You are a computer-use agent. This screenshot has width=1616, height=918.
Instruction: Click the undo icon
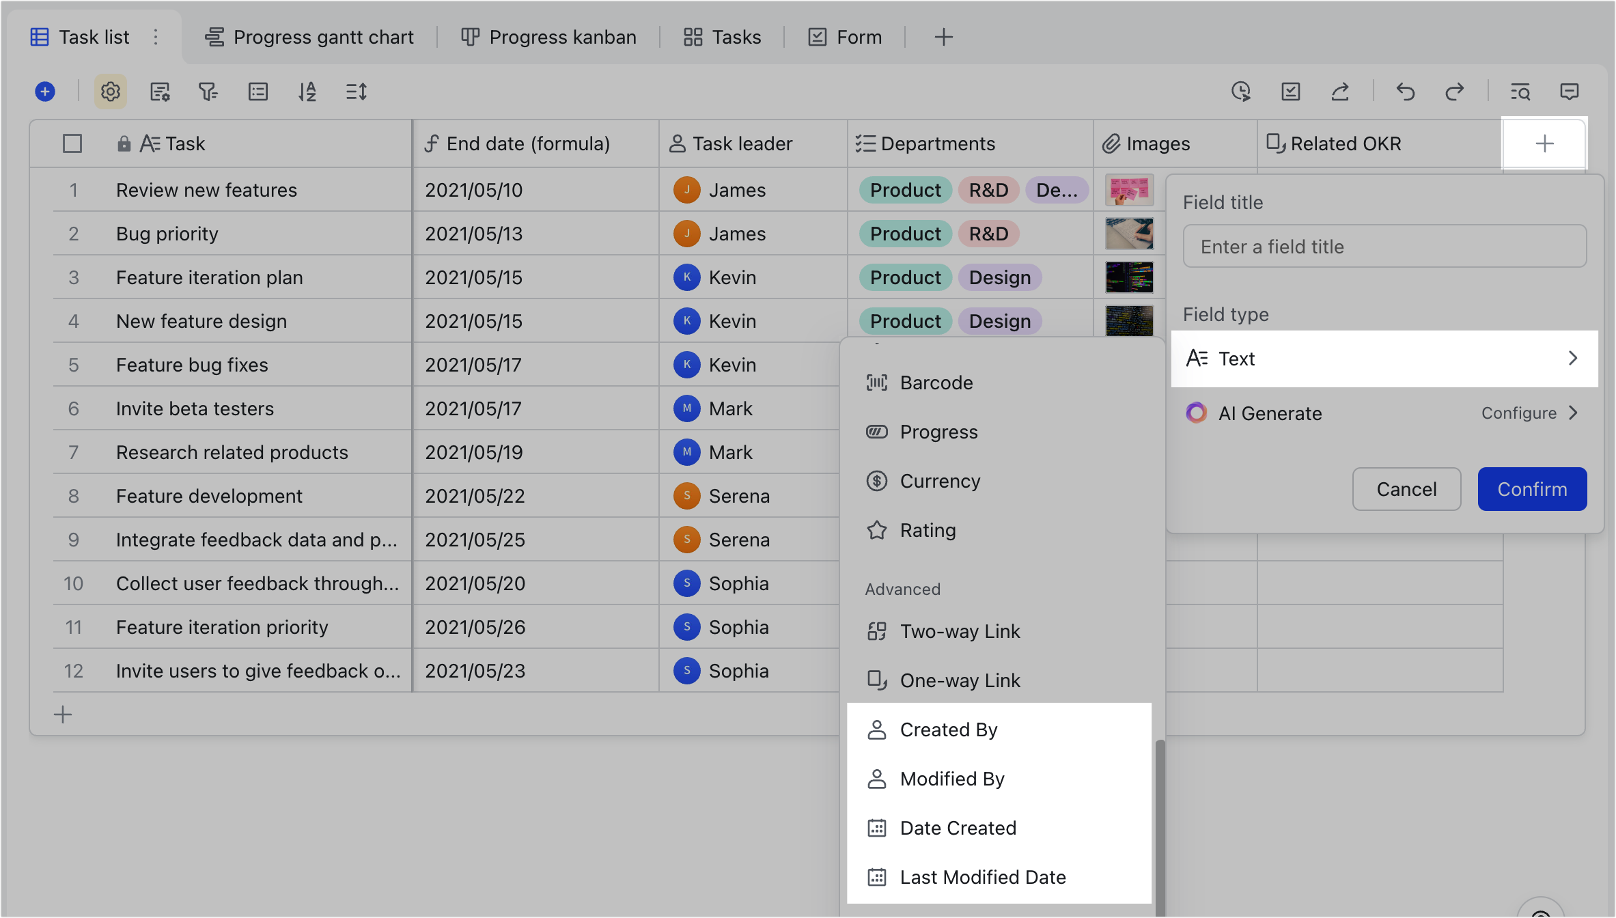pos(1406,91)
